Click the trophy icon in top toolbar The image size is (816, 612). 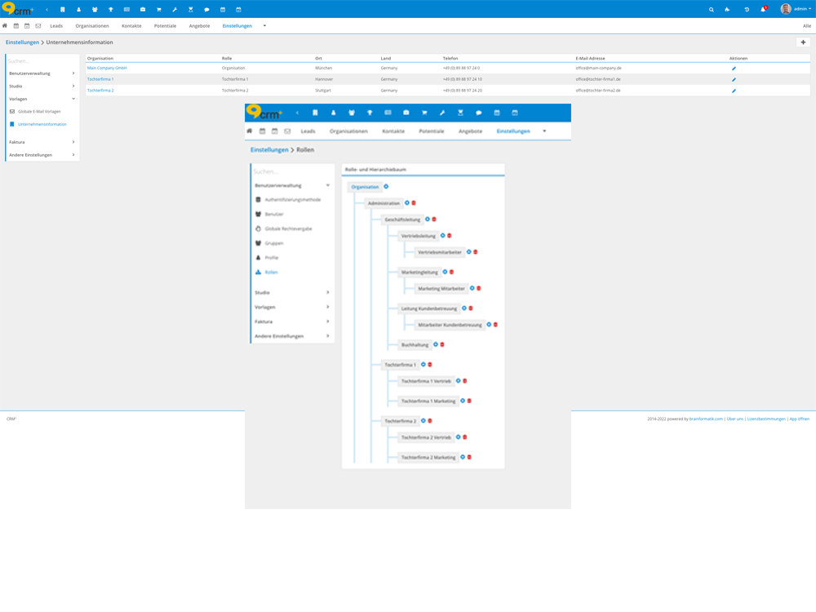coord(111,9)
